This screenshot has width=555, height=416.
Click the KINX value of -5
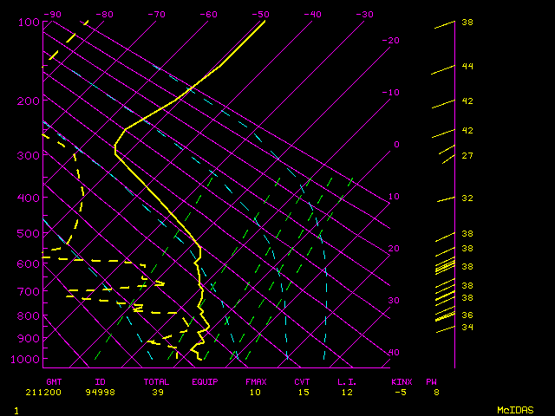[x=399, y=393]
